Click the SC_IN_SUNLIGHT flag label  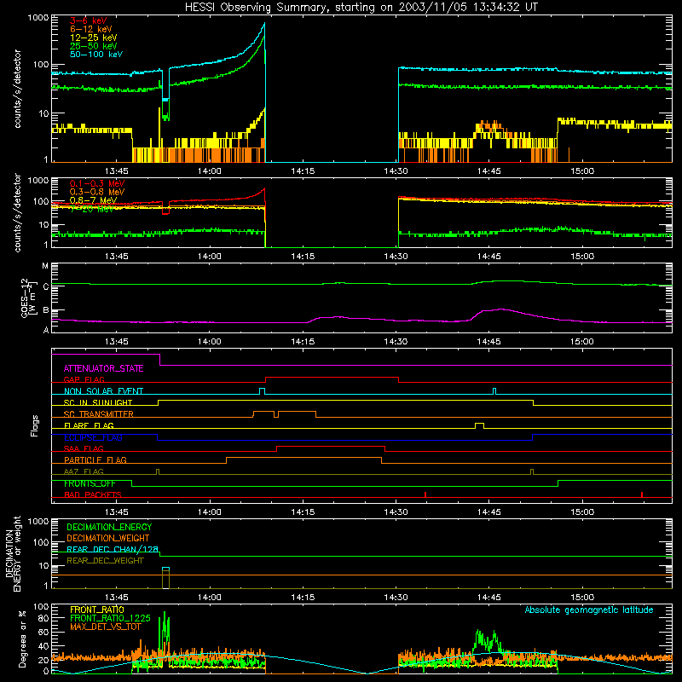click(x=98, y=402)
